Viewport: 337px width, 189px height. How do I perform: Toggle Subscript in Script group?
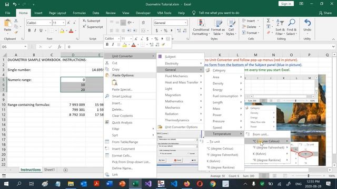click(x=92, y=21)
